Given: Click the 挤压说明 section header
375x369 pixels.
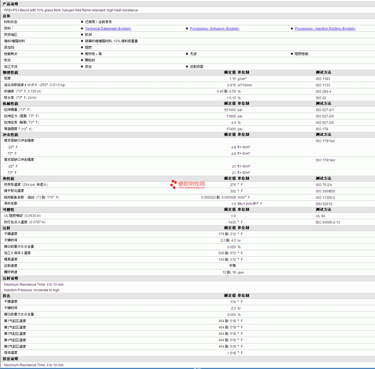Looking at the screenshot, I should (x=10, y=359).
